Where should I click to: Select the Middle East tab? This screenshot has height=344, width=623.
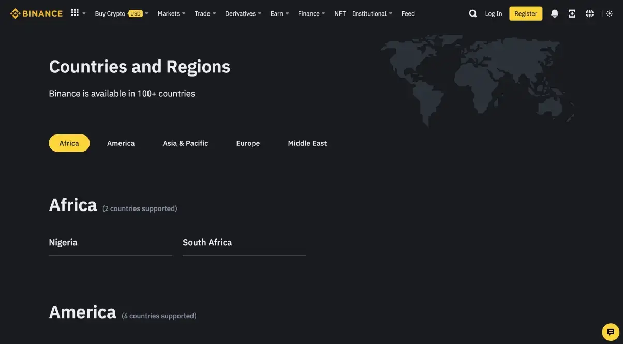[x=307, y=143]
